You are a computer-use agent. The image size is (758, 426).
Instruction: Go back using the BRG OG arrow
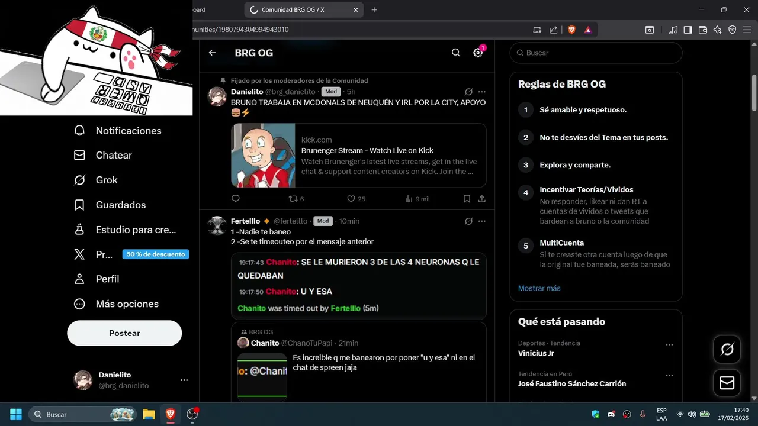(x=212, y=53)
